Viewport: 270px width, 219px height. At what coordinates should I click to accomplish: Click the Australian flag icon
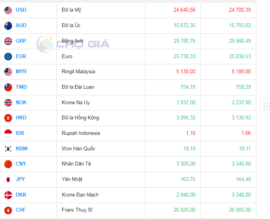(8, 26)
